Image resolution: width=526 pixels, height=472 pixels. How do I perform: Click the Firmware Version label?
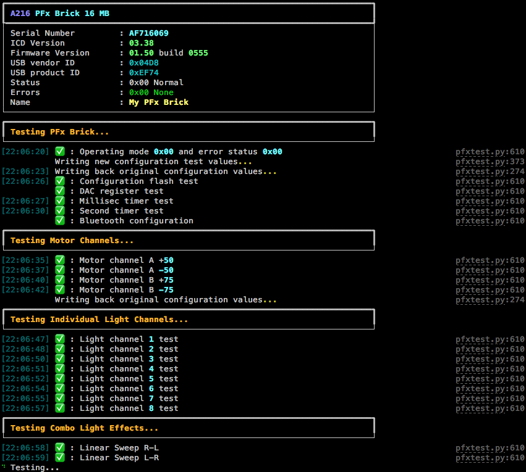tap(49, 53)
